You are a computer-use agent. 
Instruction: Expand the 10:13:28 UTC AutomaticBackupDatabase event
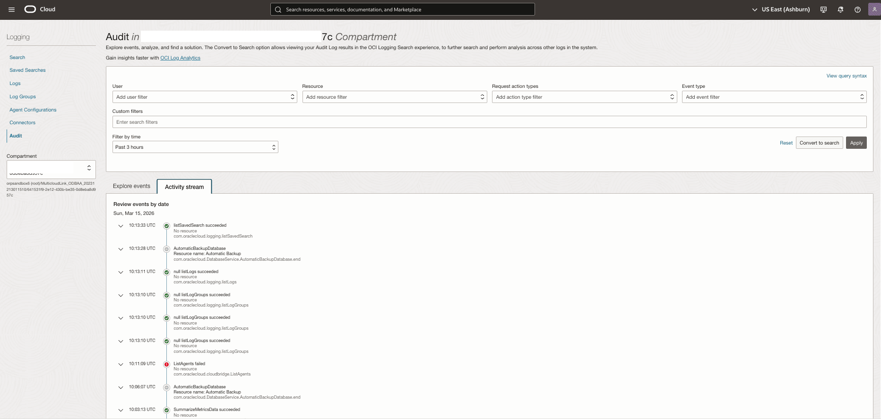tap(121, 249)
